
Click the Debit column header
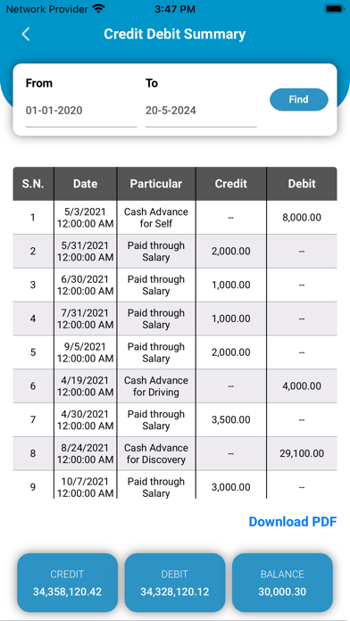pyautogui.click(x=302, y=184)
